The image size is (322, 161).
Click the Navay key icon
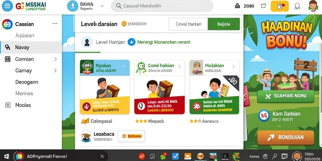[x=8, y=47]
